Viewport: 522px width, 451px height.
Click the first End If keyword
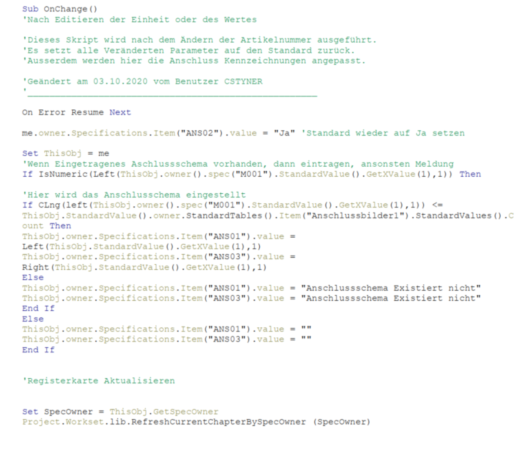(x=38, y=308)
